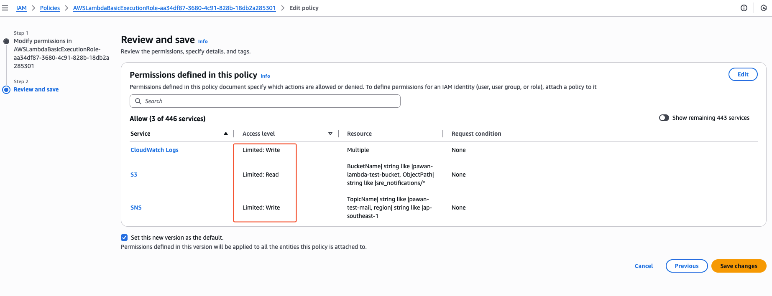The width and height of the screenshot is (772, 296).
Task: Click None condition in S3 row
Action: [459, 175]
